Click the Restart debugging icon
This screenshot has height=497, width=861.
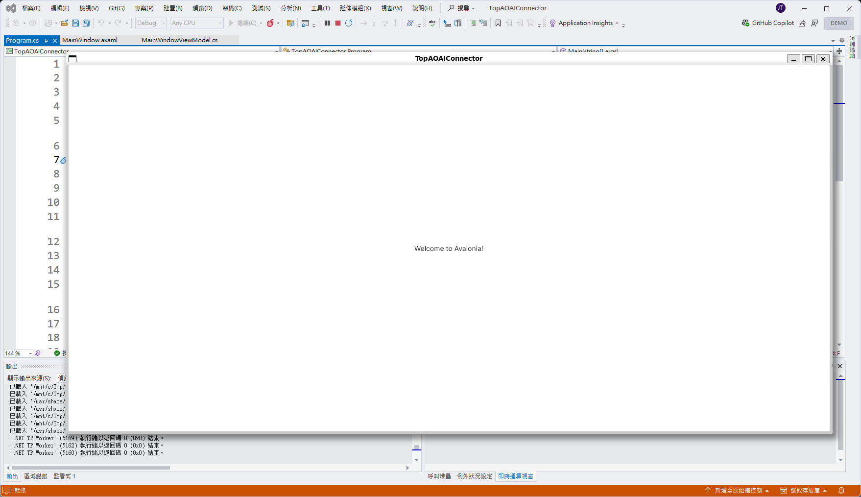(x=349, y=23)
